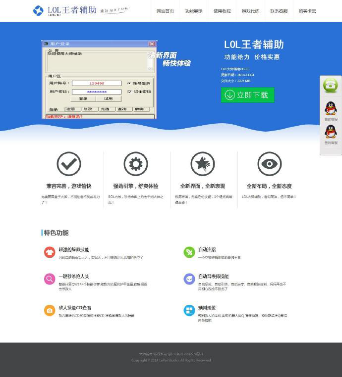
Task: Click the green 立即下载 download button
Action: pyautogui.click(x=248, y=95)
